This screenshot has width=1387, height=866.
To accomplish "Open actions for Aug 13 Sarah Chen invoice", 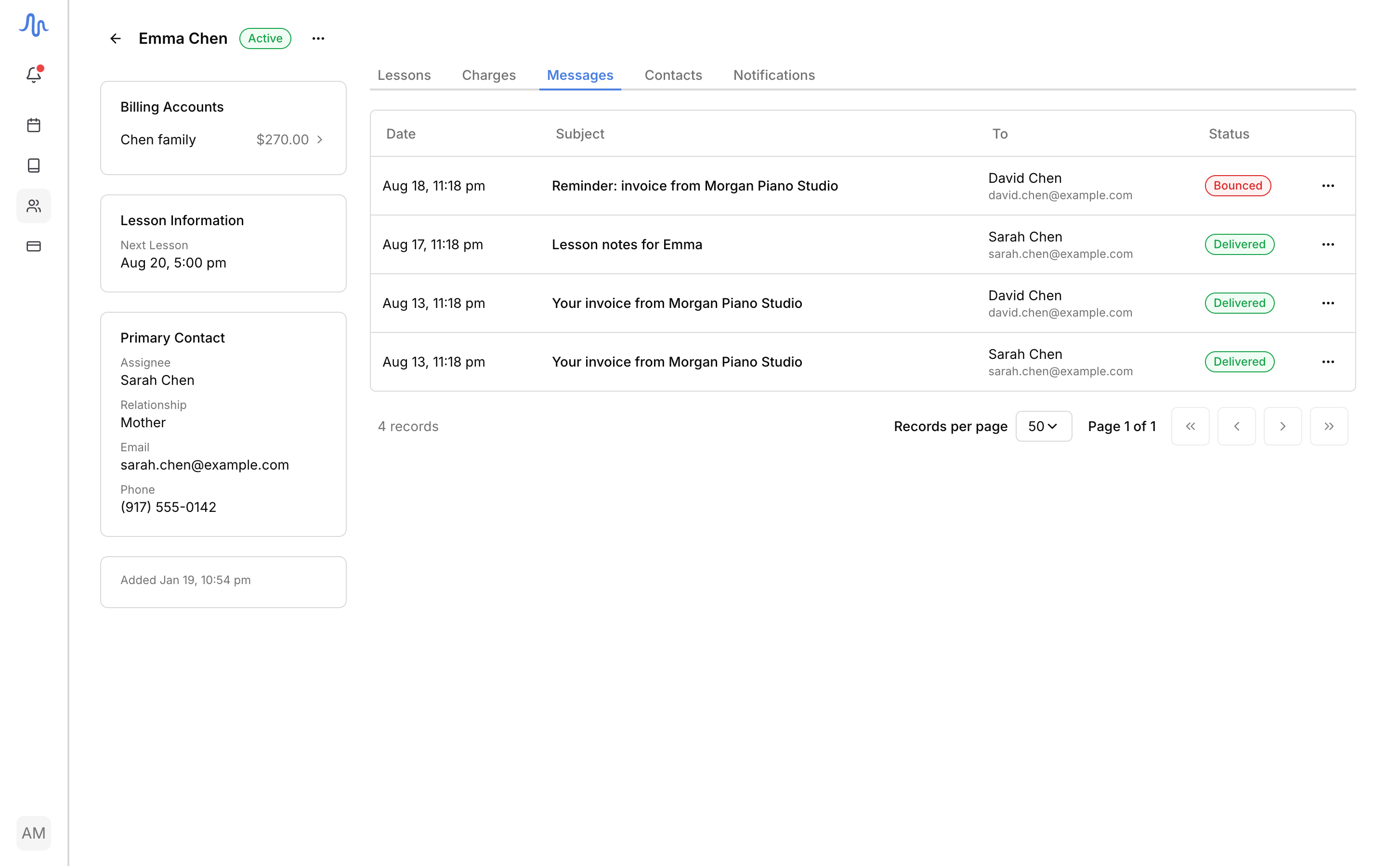I will tap(1328, 362).
